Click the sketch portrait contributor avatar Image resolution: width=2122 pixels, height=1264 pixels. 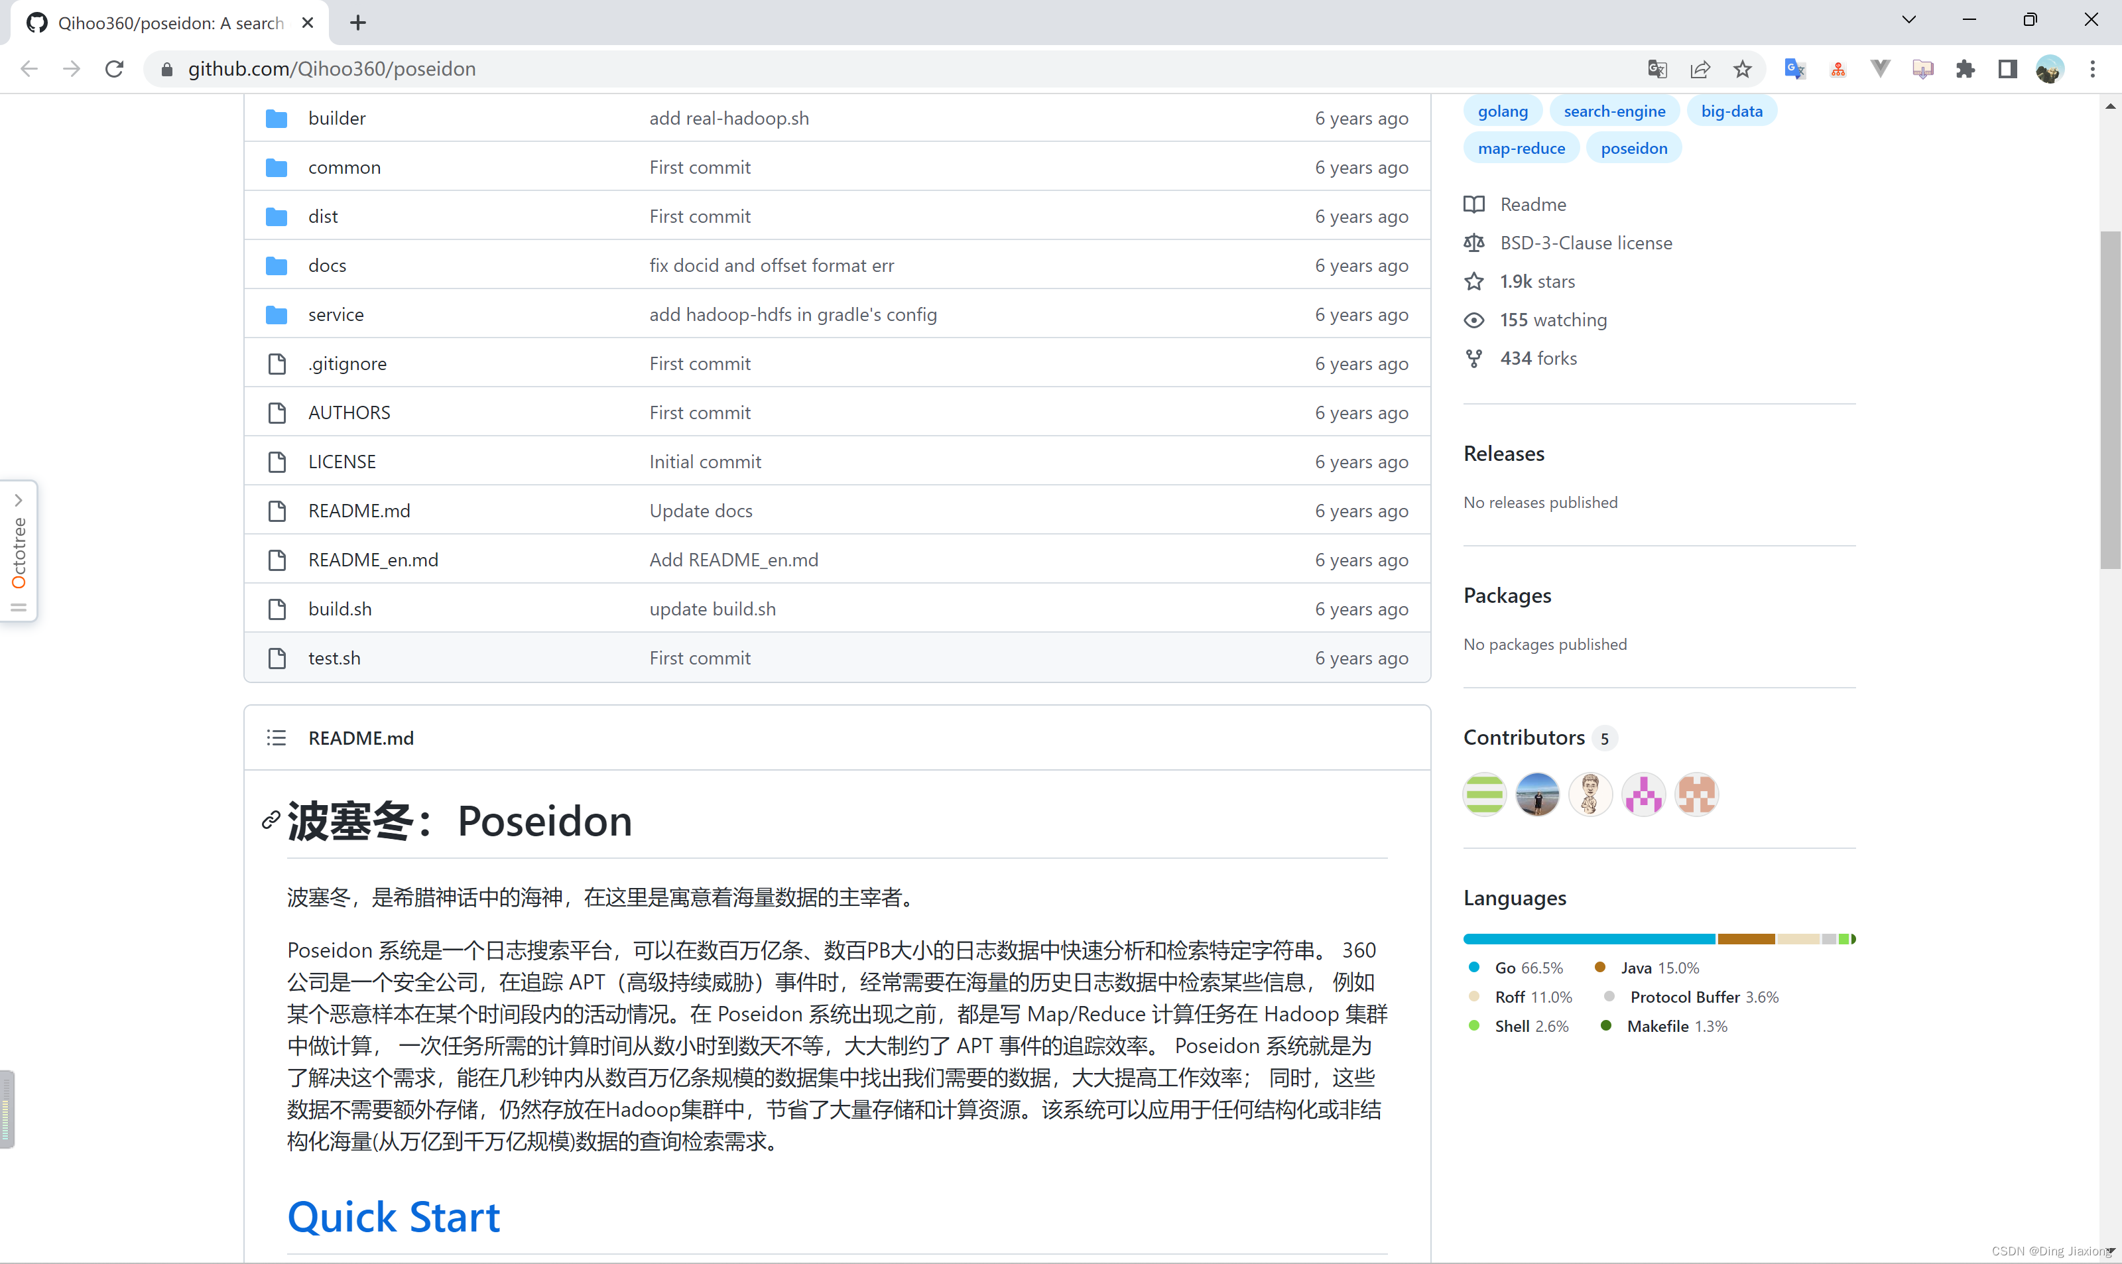(1590, 794)
